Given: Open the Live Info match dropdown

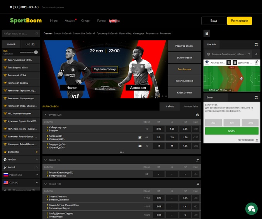Looking at the screenshot, I should pos(228,54).
